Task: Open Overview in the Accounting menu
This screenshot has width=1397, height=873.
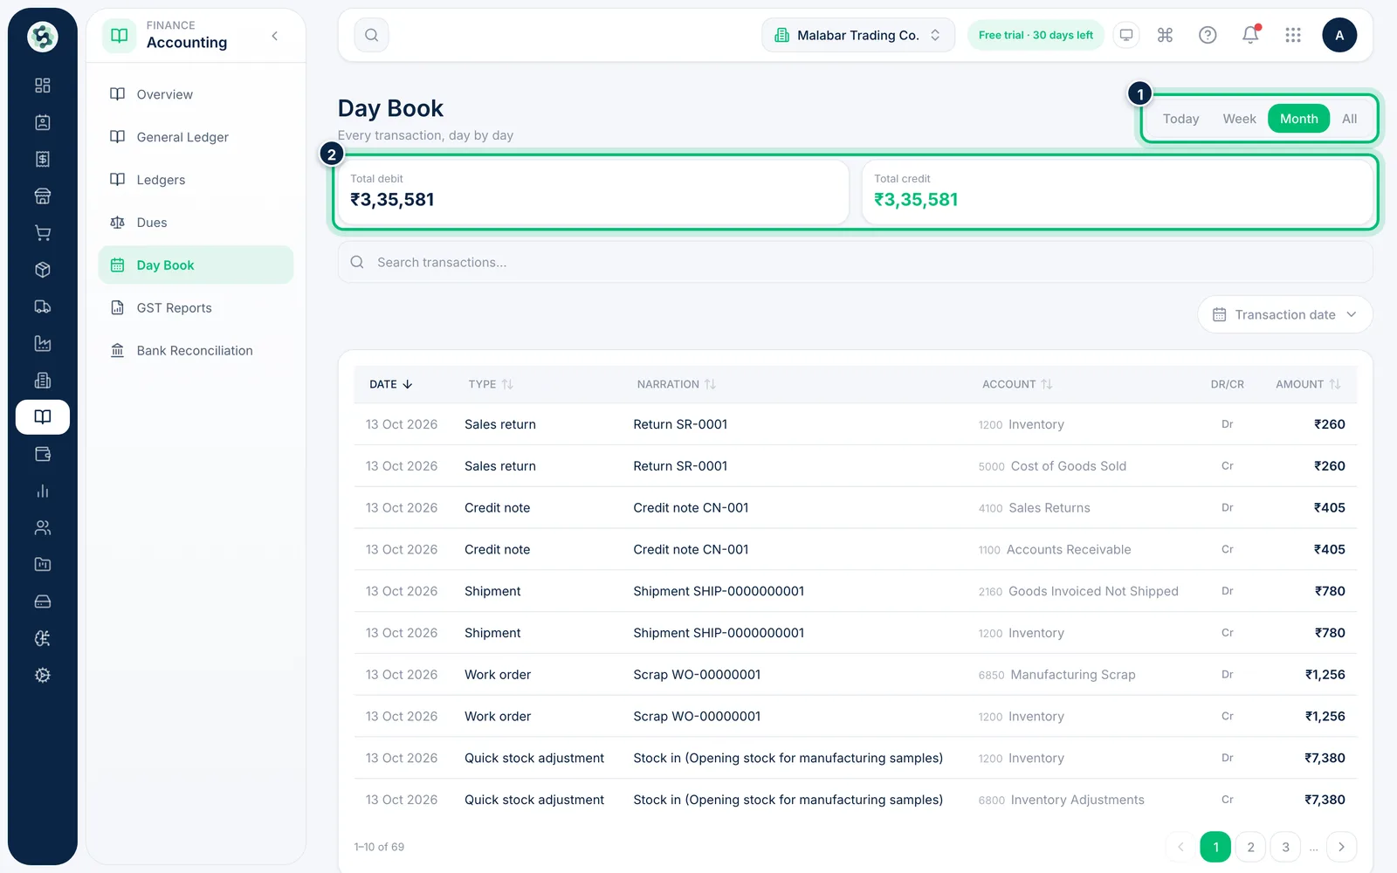Action: [196, 94]
